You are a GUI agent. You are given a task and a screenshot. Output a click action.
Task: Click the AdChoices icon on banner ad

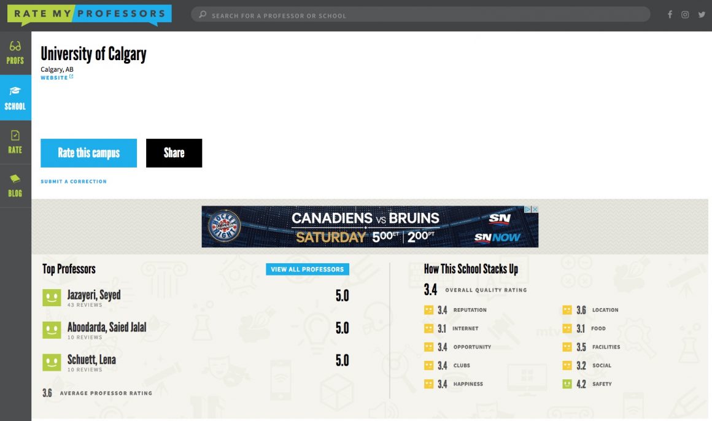[x=527, y=209]
